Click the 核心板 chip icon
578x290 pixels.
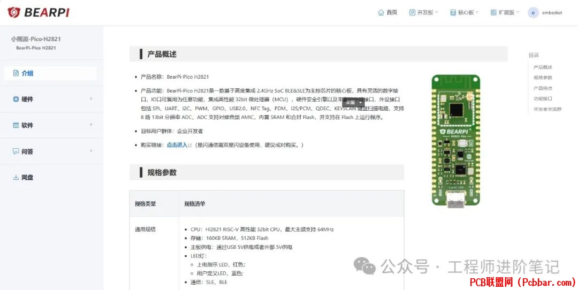tap(453, 12)
